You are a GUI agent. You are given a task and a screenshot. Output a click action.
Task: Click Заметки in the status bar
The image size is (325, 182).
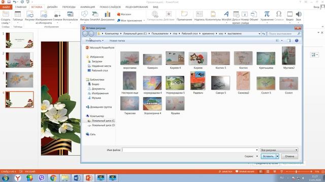click(x=226, y=172)
